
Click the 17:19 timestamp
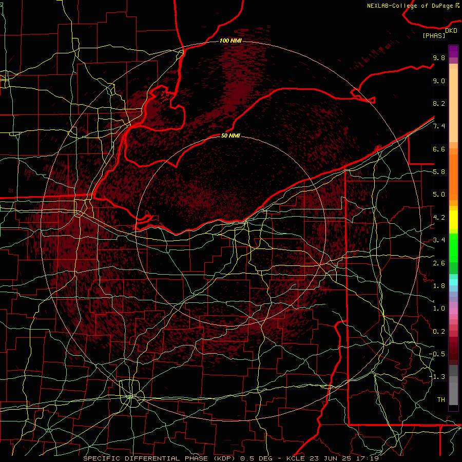click(368, 458)
